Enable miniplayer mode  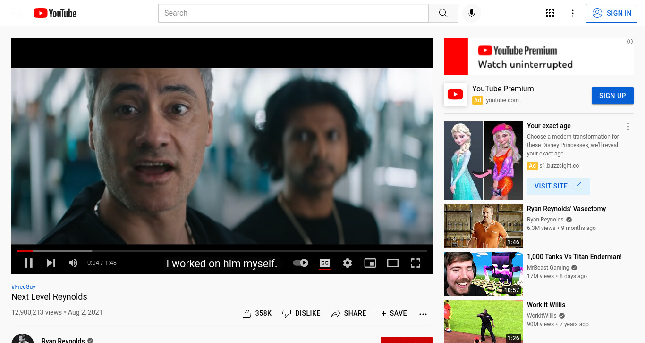click(x=370, y=263)
